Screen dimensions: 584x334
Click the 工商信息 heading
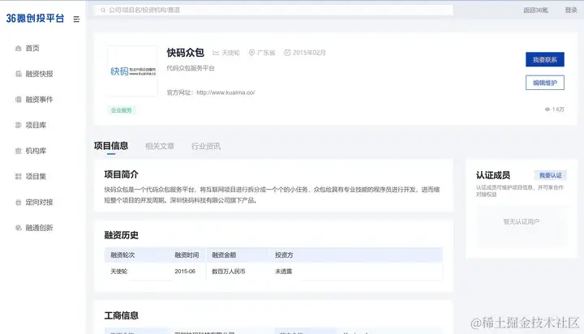(121, 315)
